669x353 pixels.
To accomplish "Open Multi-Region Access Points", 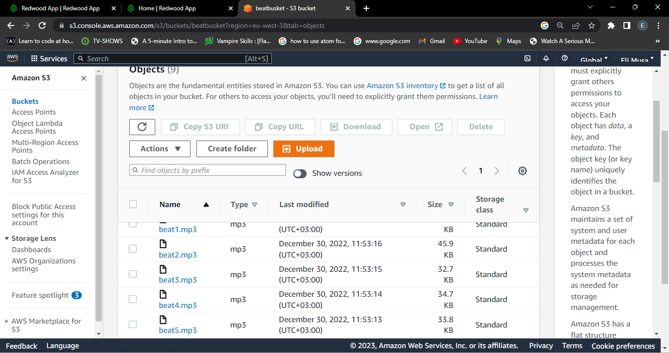I will 45,146.
